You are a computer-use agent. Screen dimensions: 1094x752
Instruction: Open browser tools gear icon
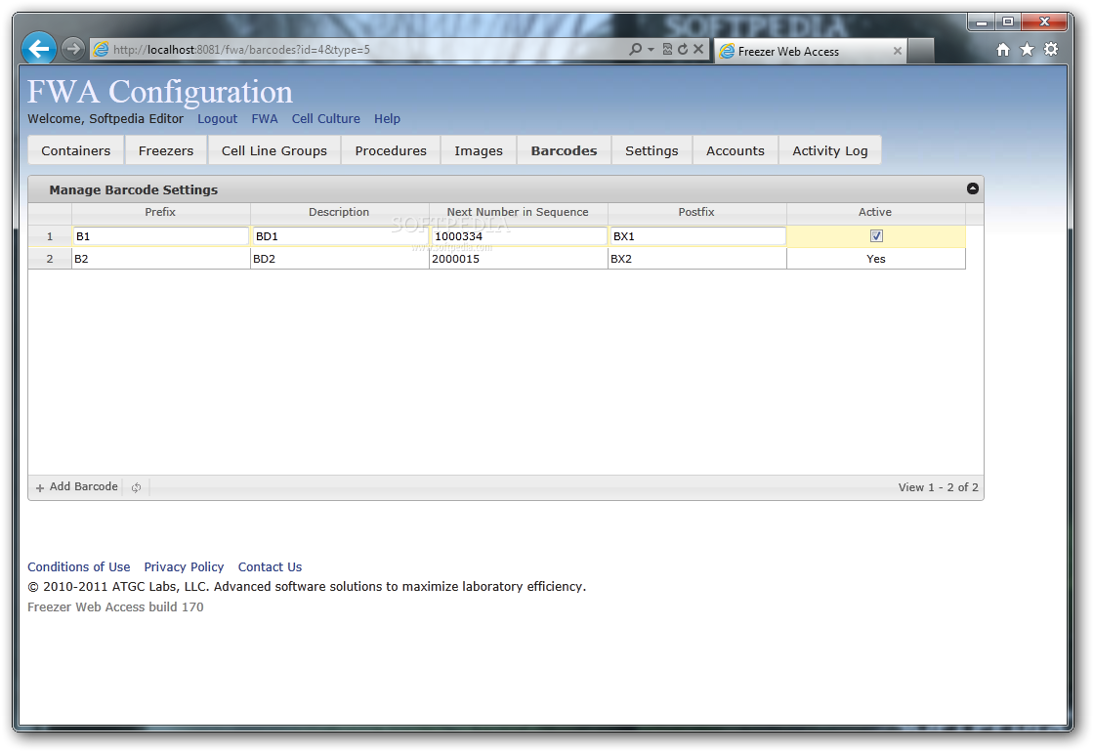tap(1051, 50)
